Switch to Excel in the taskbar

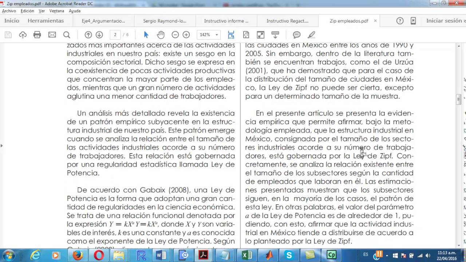(x=247, y=255)
